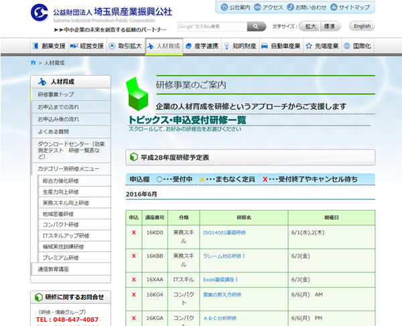Screen dimensions: 402x326
Task: Click the 創業支援 nav icon
Action: (36, 46)
